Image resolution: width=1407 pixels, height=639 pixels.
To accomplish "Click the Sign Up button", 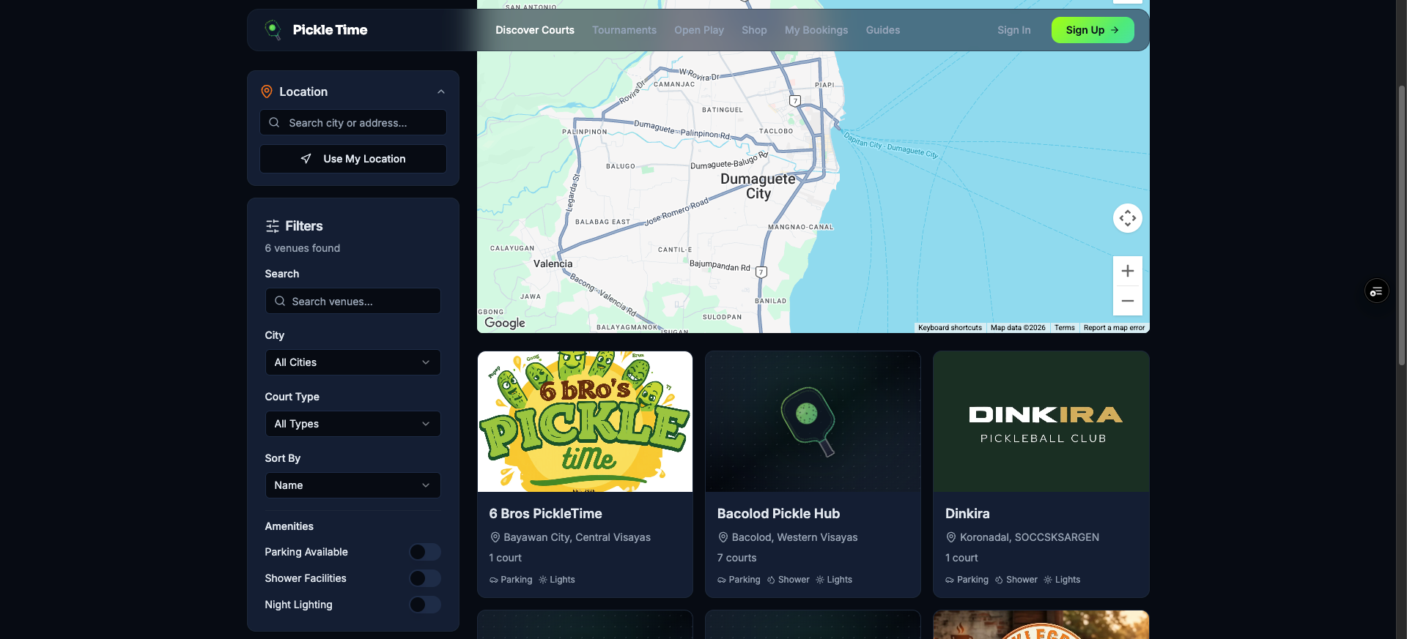I will click(x=1093, y=30).
